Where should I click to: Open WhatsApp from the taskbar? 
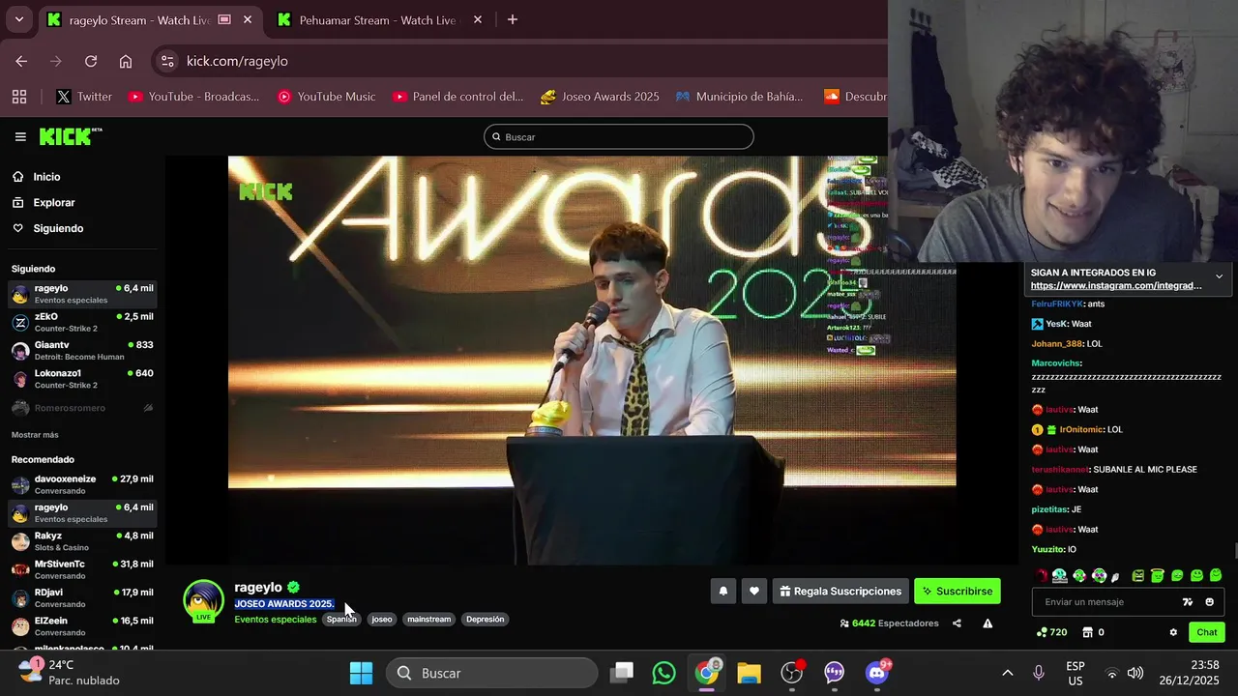(x=663, y=673)
